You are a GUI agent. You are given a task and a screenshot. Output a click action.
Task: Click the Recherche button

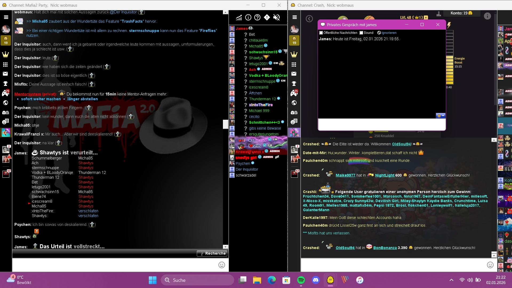point(212,253)
